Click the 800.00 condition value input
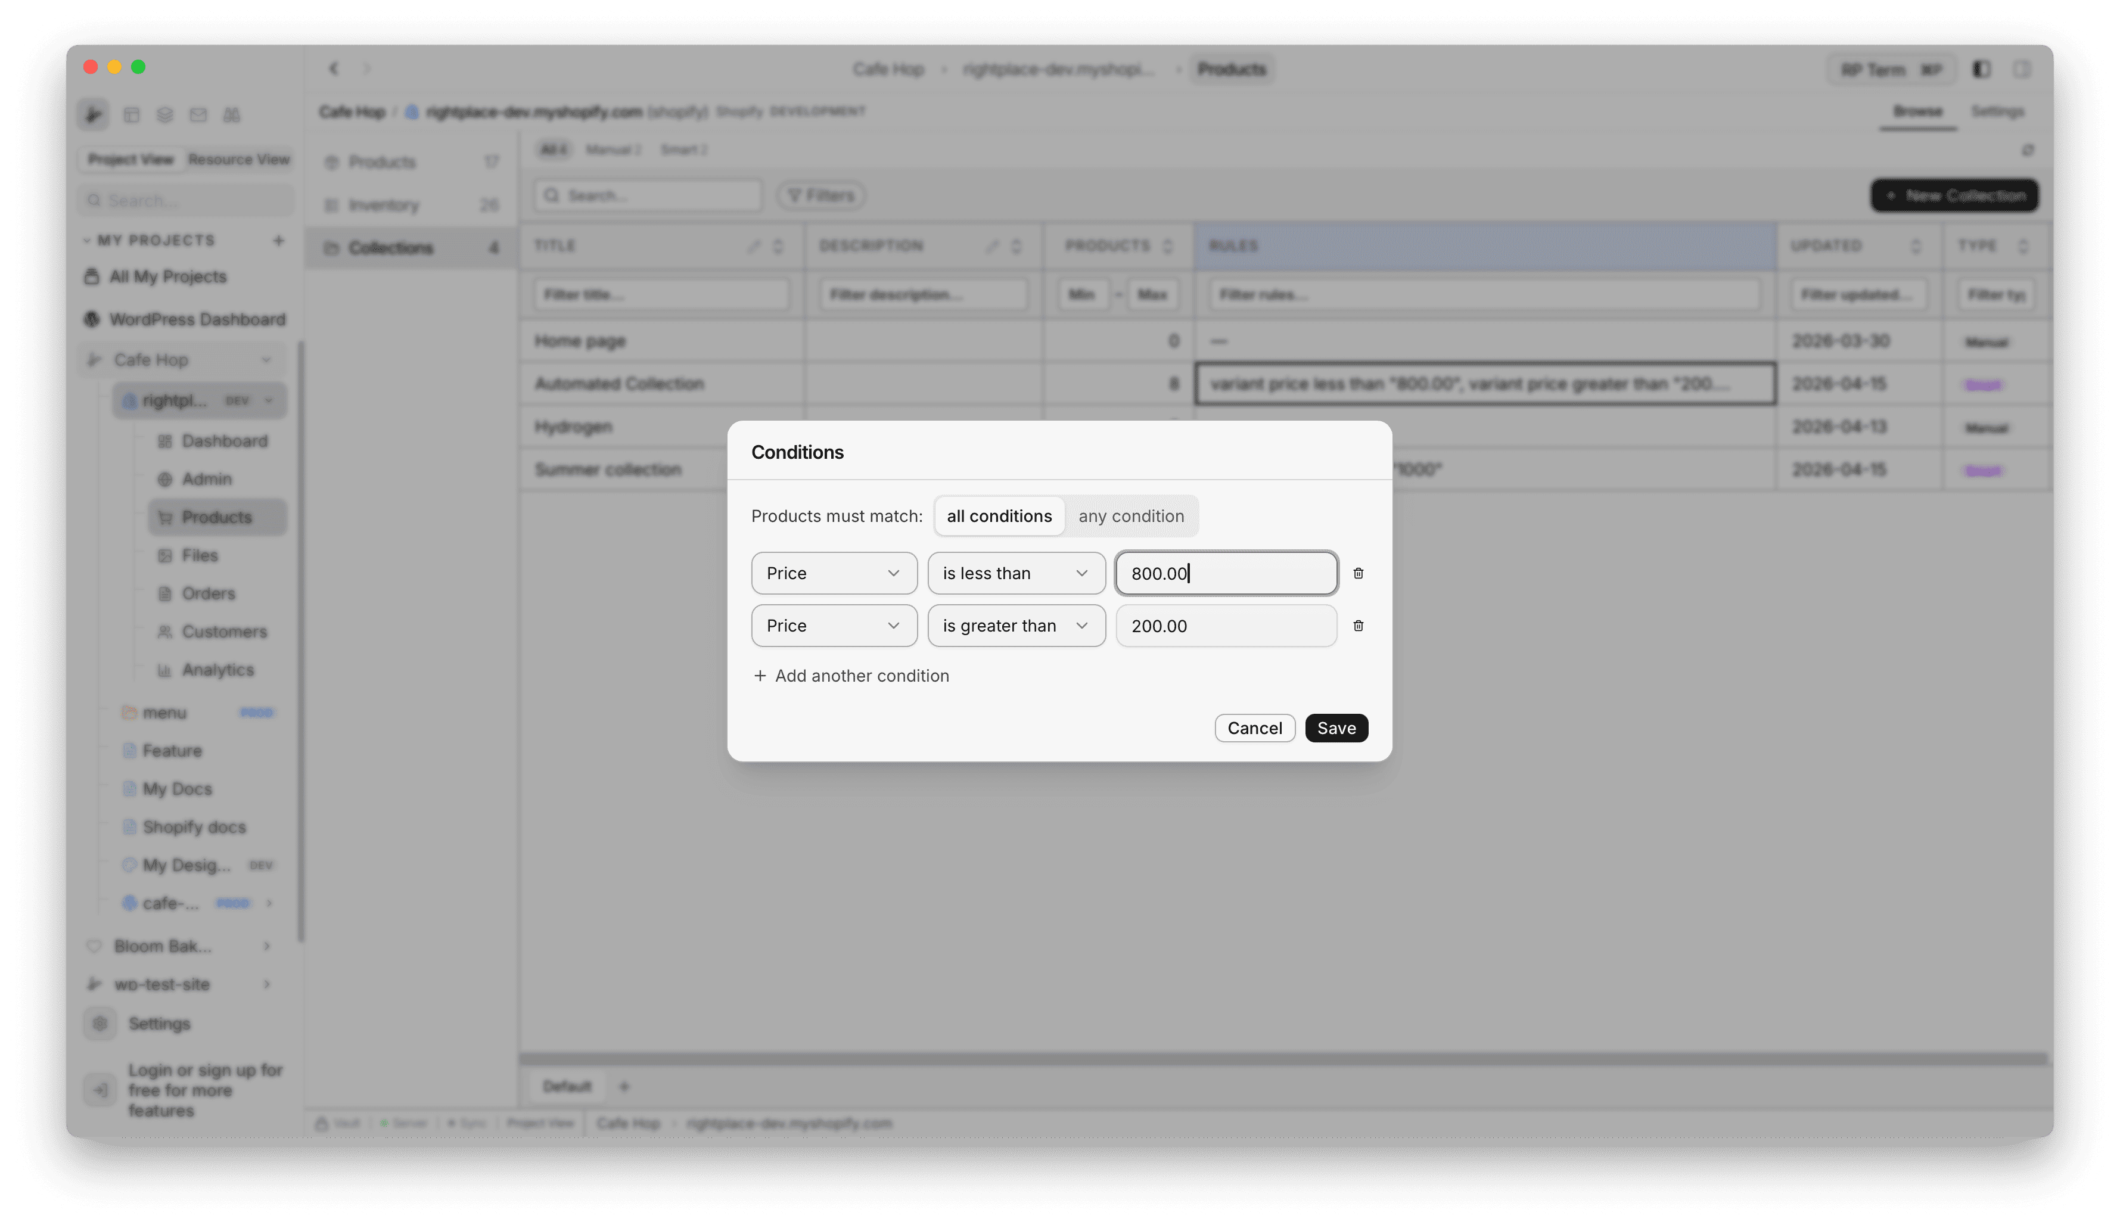This screenshot has width=2120, height=1225. (1225, 573)
